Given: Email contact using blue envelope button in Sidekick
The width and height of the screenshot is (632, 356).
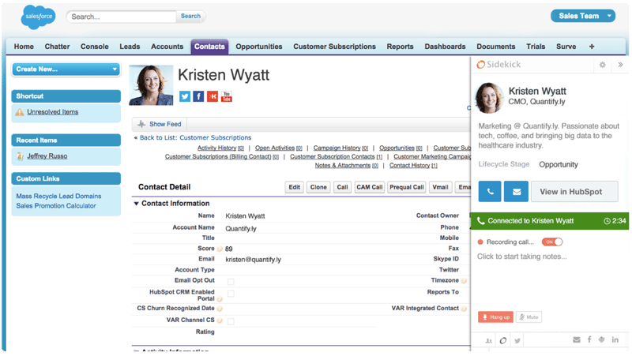Looking at the screenshot, I should (517, 192).
